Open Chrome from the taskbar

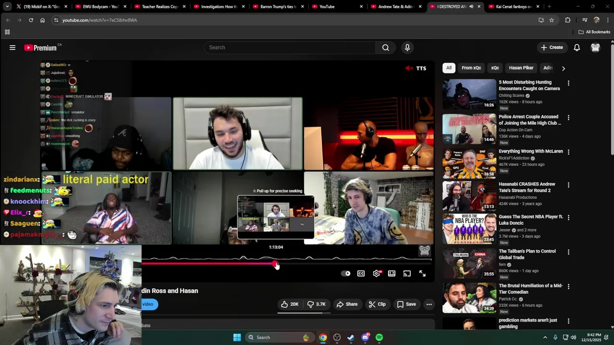coord(323,337)
